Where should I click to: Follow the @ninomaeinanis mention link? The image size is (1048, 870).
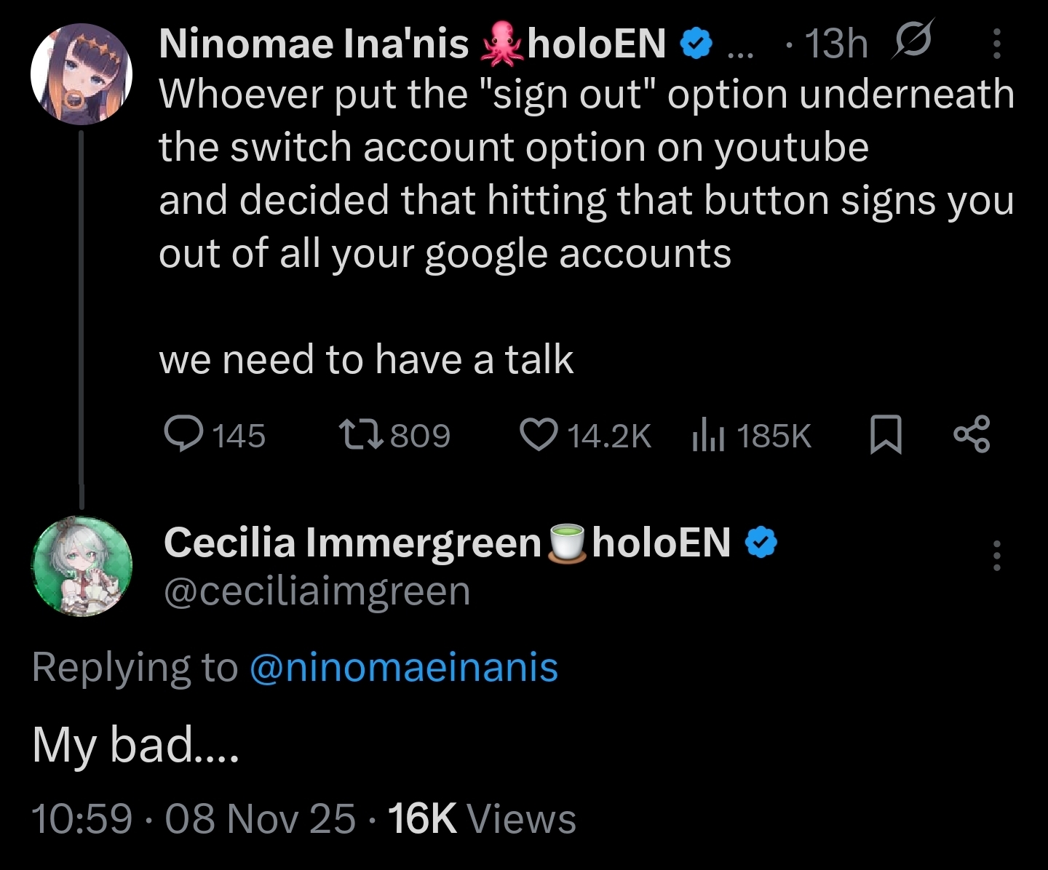pos(404,668)
